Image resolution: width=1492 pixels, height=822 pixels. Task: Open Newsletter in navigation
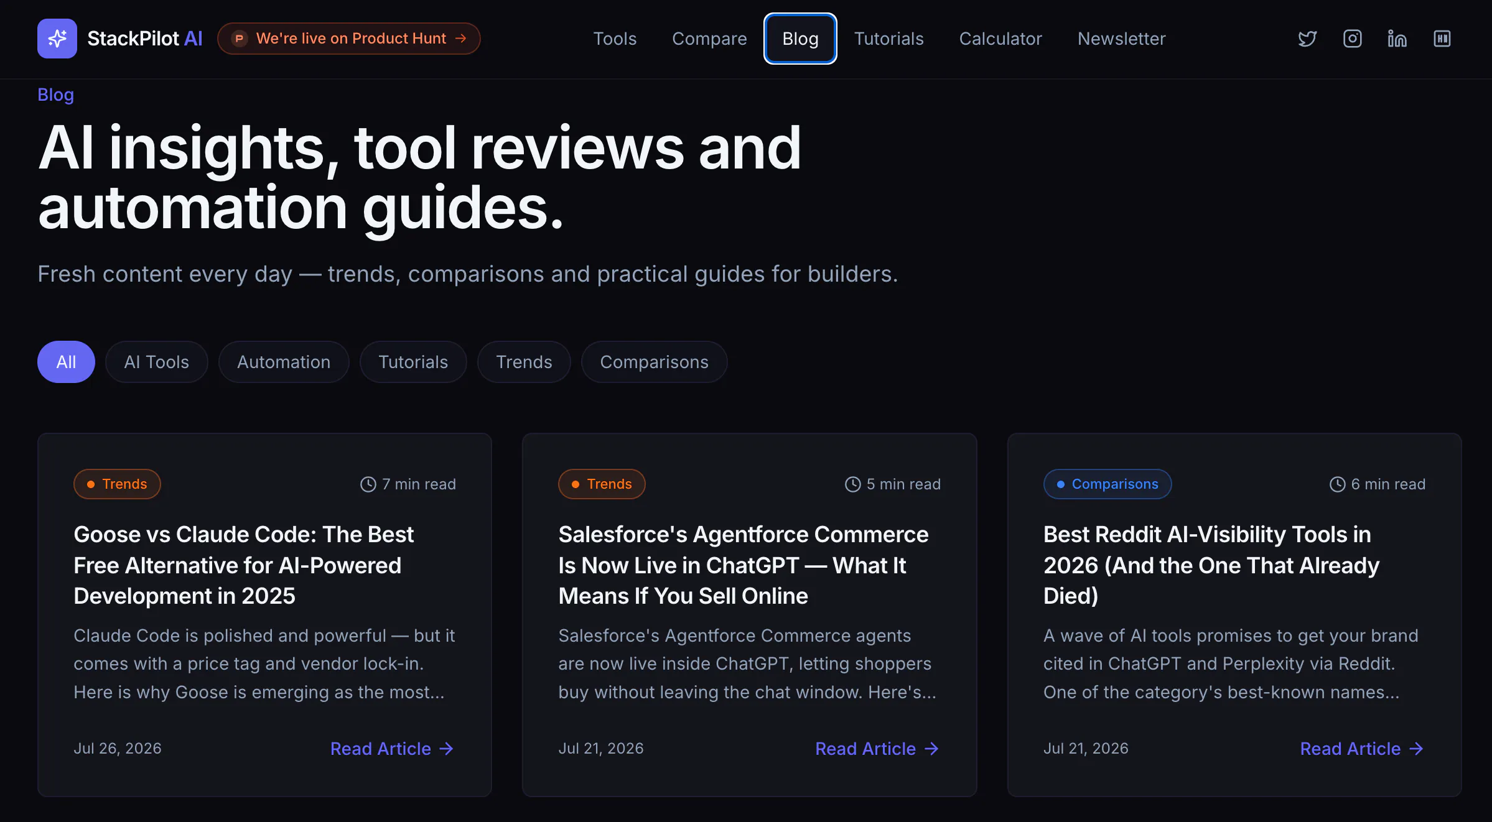point(1121,39)
